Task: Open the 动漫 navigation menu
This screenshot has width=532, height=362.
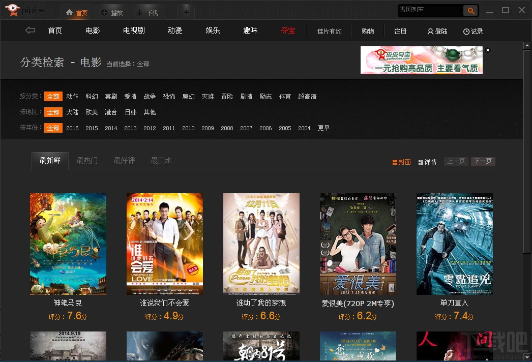Action: click(x=175, y=31)
